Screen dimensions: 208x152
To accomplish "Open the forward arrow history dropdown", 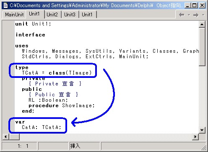I will [203, 15].
